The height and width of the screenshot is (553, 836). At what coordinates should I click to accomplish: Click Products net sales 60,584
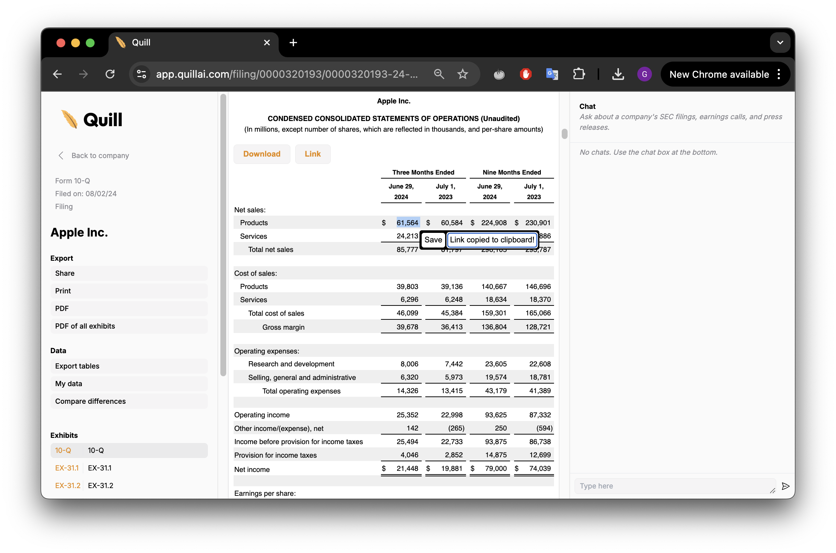(x=452, y=223)
